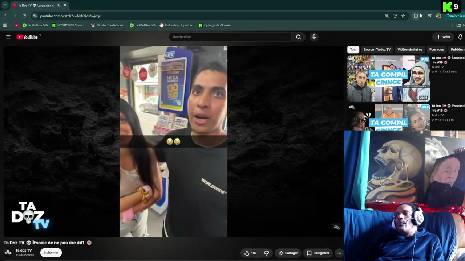Reload the page with the refresh icon
The height and width of the screenshot is (261, 465).
24,16
